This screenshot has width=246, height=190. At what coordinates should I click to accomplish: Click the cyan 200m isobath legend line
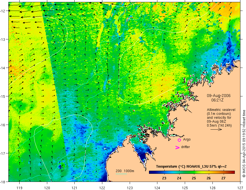121,174
